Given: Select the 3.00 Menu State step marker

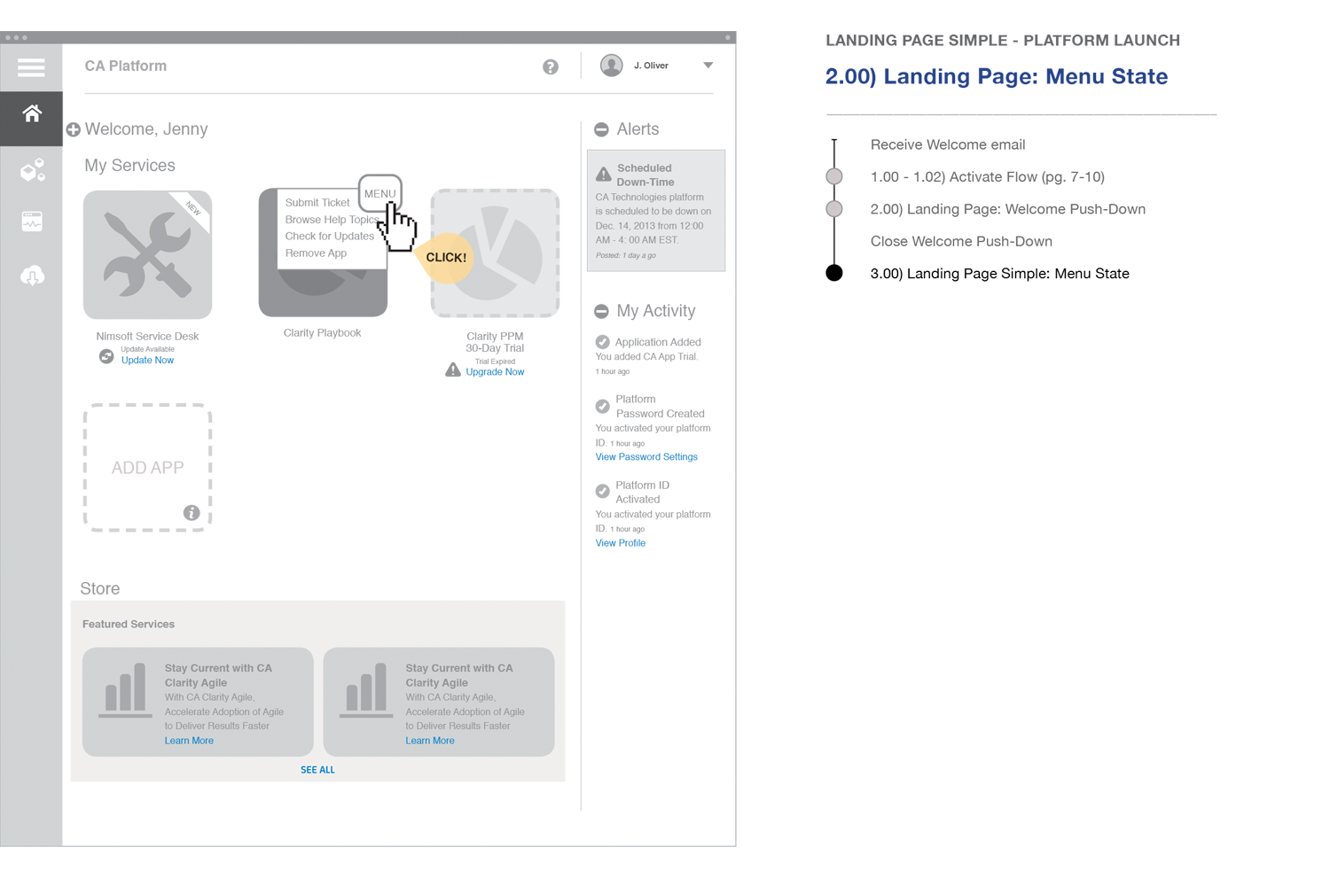Looking at the screenshot, I should (x=834, y=273).
